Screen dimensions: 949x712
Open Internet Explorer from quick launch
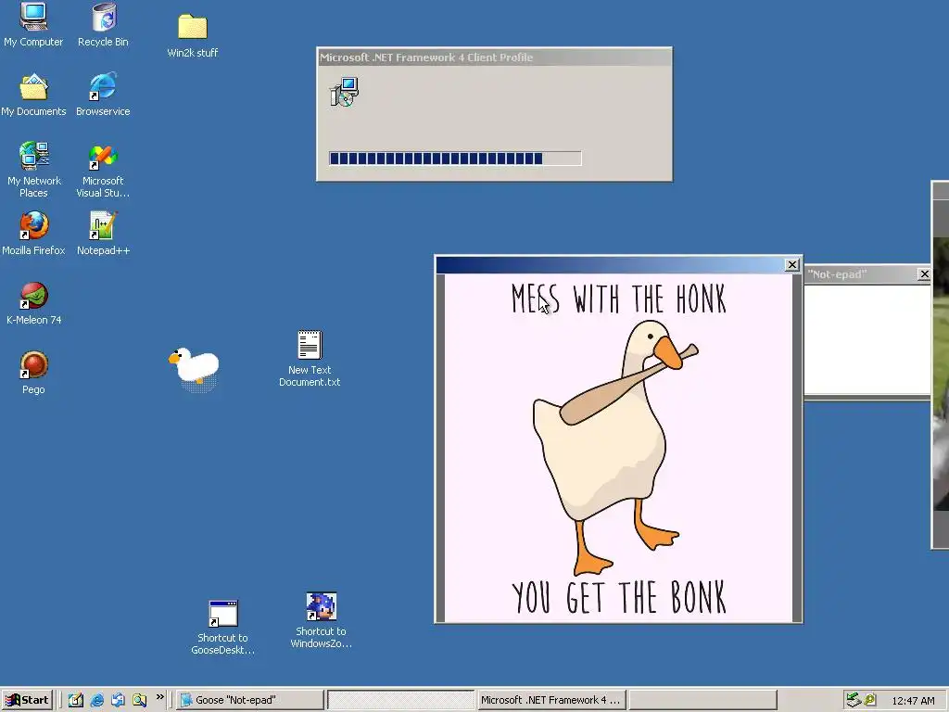[x=96, y=700]
